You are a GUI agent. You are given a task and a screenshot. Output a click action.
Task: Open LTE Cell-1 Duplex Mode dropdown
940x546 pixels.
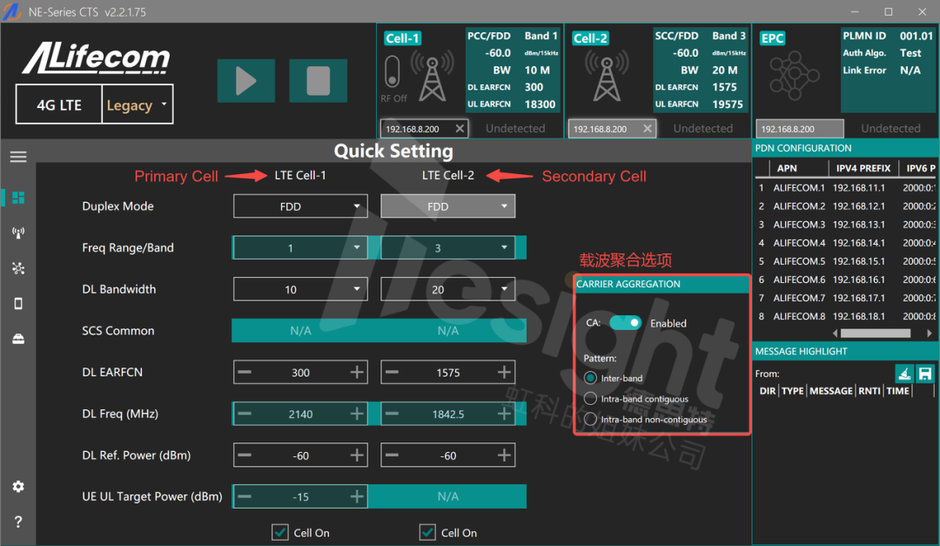[x=300, y=206]
